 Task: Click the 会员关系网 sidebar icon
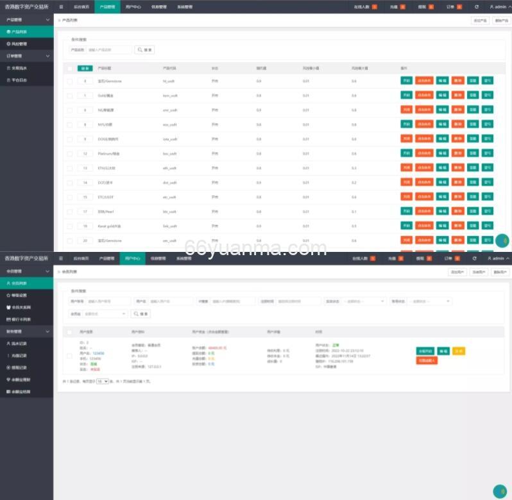8,307
